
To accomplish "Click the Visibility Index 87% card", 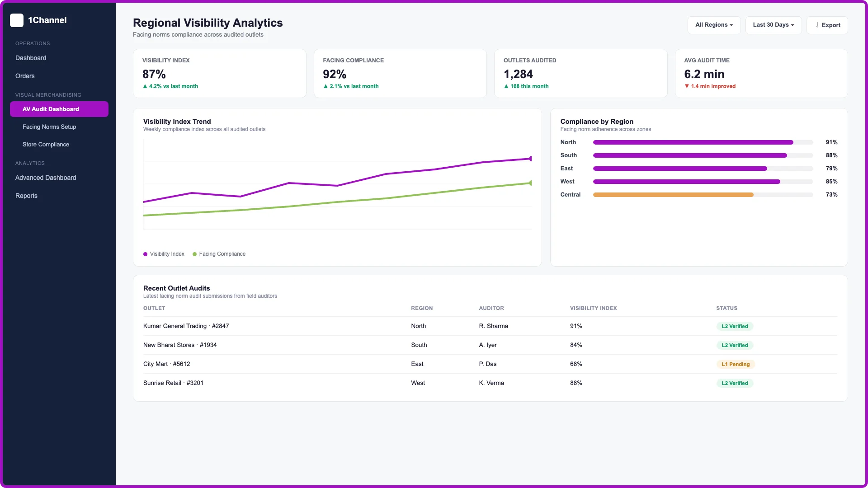I will pos(219,73).
